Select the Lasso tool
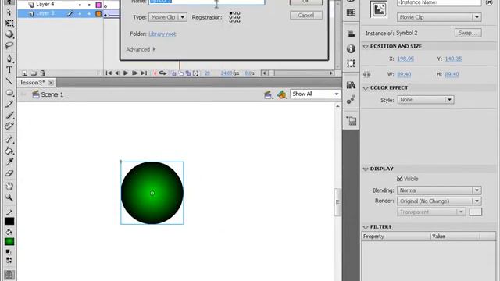 [9, 45]
